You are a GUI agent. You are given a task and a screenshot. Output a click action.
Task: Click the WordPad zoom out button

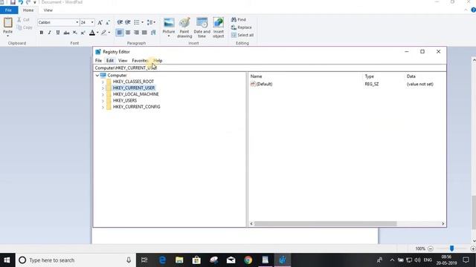click(431, 248)
